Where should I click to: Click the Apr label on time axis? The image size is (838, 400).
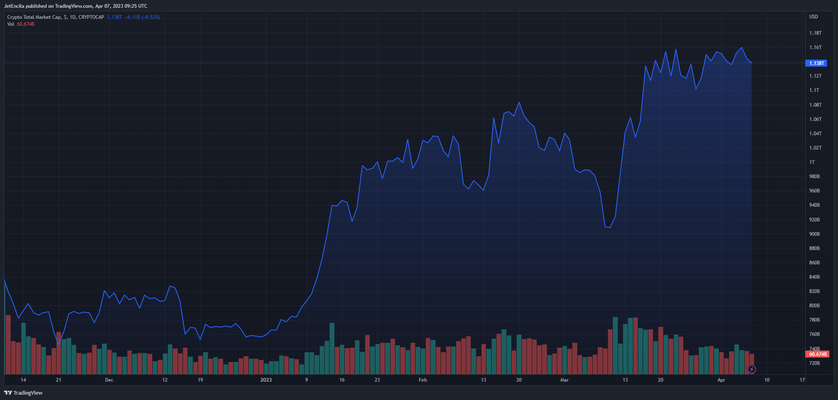pos(721,380)
